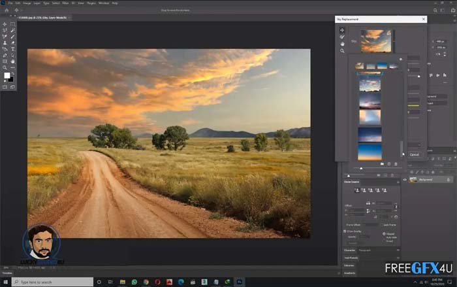The image size is (457, 287).
Task: Select the Background layer thumbnail
Action: (x=413, y=180)
